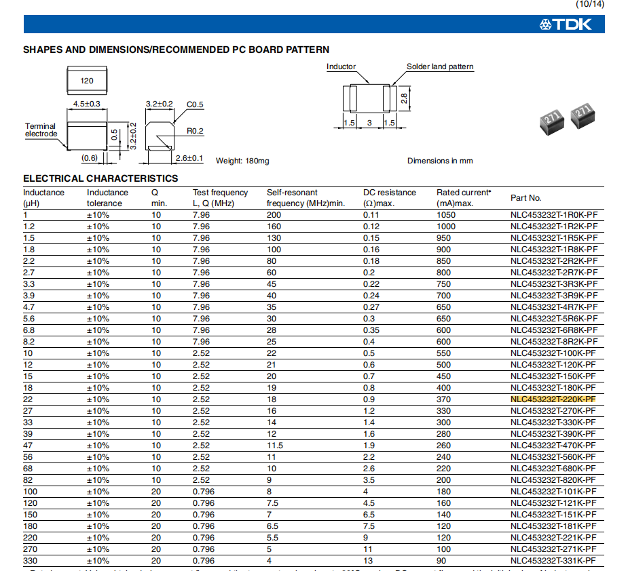Click the "Q min." column header
The width and height of the screenshot is (628, 571).
[159, 198]
